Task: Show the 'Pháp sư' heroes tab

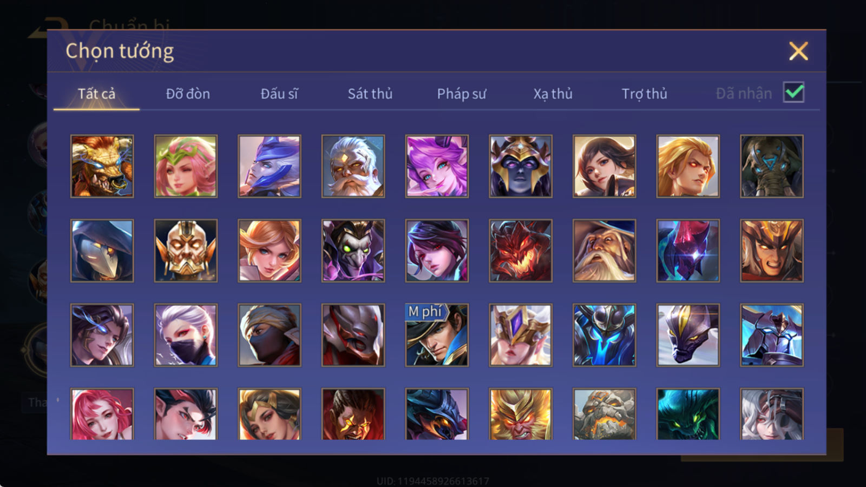Action: [462, 94]
